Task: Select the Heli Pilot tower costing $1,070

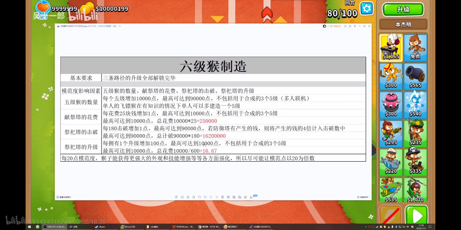Action: 415,190
